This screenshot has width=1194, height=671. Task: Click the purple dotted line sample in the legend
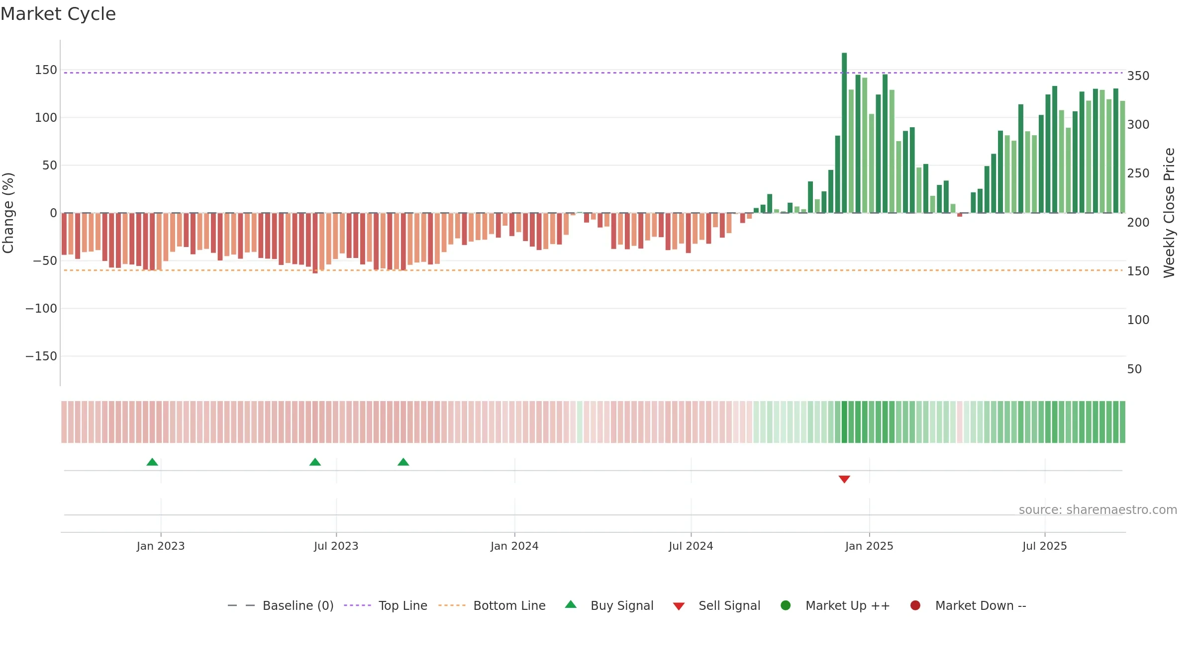coord(358,605)
